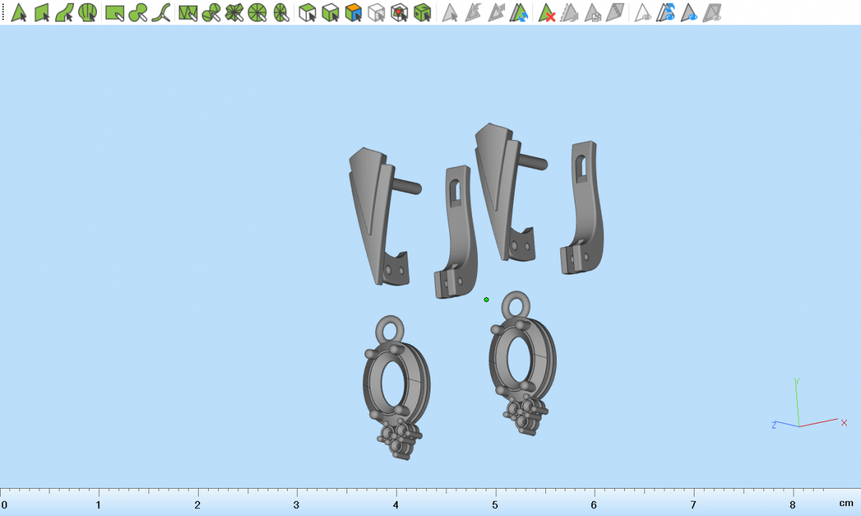Click the first solid green cube icon

(x=307, y=12)
